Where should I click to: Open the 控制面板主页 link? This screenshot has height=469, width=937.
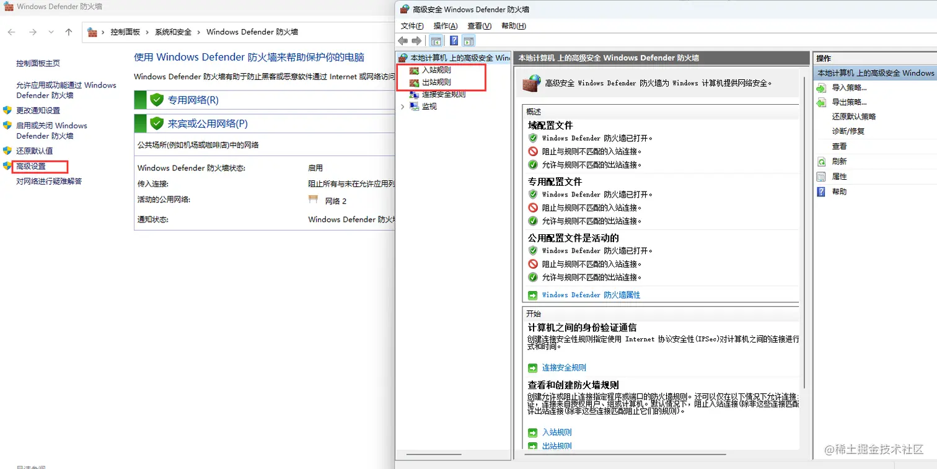coord(38,63)
